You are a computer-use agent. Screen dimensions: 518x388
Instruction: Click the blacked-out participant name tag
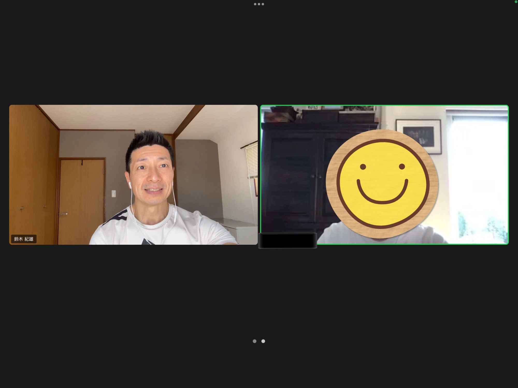point(287,241)
